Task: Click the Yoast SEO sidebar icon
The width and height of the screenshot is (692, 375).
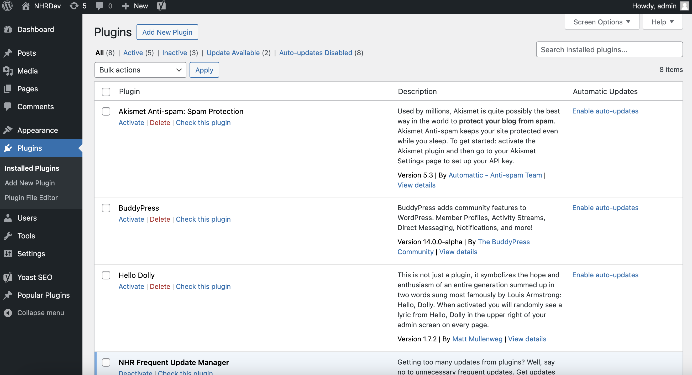Action: coord(8,277)
